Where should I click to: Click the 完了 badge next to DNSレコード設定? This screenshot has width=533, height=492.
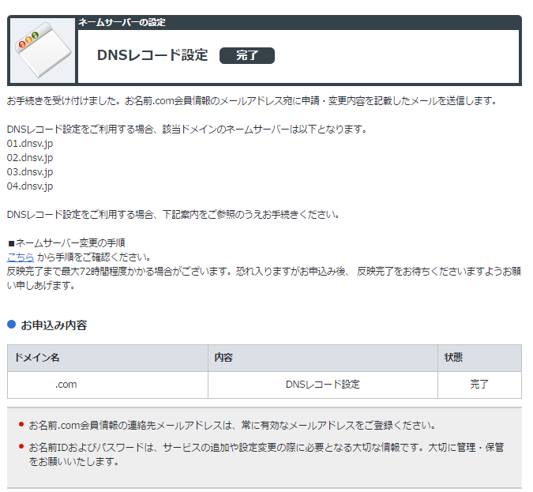click(247, 55)
